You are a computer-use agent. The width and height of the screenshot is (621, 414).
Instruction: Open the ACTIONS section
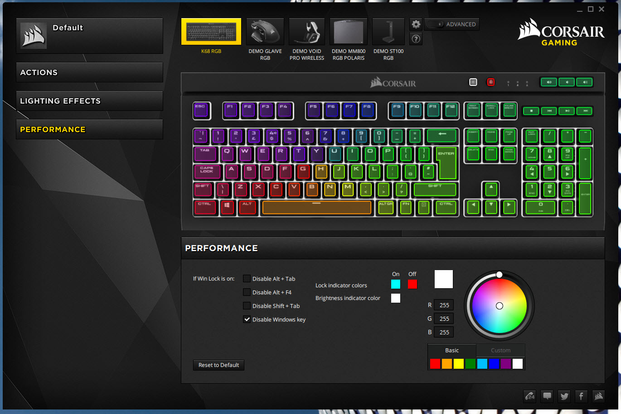click(x=89, y=72)
